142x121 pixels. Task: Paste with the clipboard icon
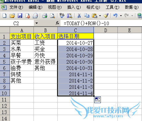95,16
